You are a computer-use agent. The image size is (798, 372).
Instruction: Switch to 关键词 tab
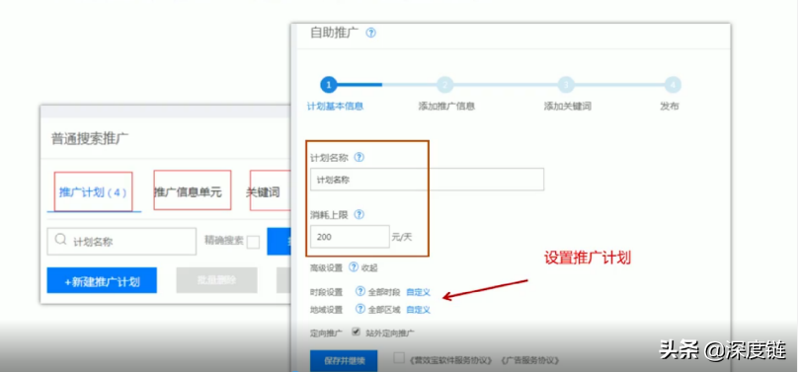263,192
